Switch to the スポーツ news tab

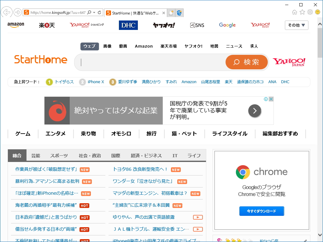[59, 155]
